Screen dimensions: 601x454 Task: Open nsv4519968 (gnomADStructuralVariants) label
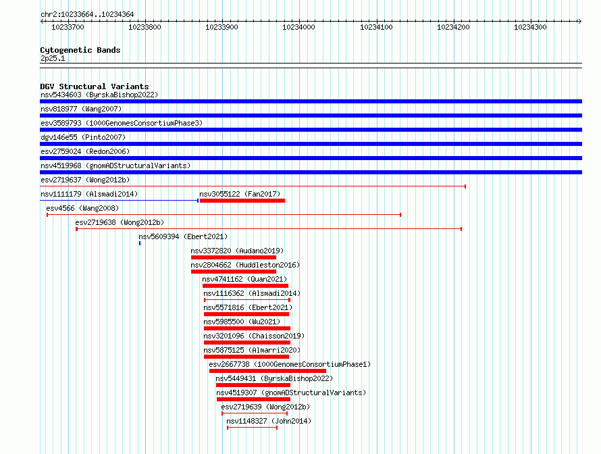coord(115,166)
